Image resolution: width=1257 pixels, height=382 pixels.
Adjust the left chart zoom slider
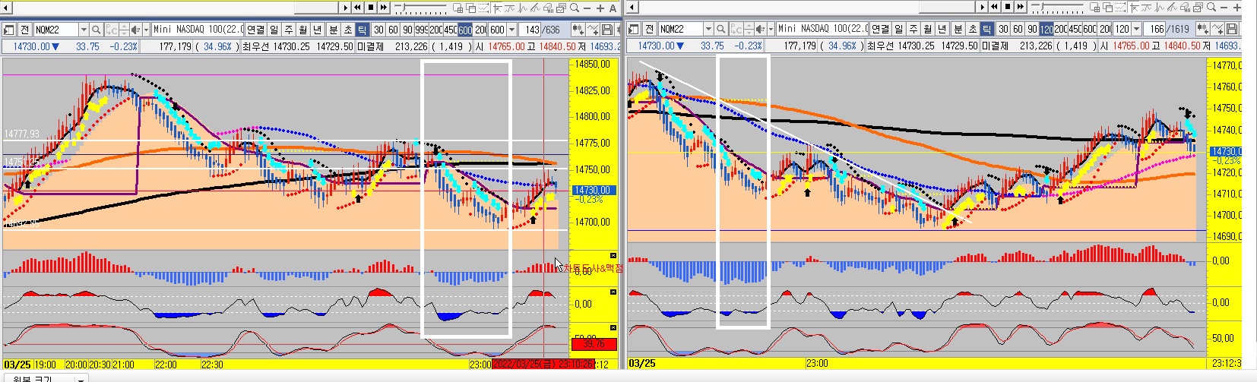click(x=420, y=7)
